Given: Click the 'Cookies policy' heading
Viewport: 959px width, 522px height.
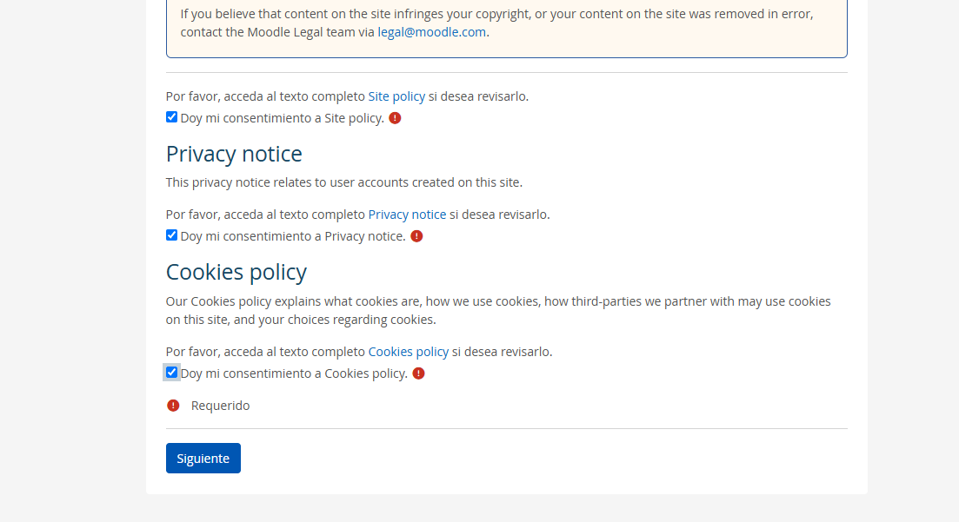Looking at the screenshot, I should pos(236,272).
